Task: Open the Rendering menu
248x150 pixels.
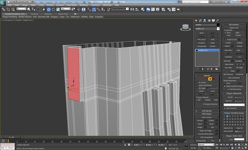Action: (83, 5)
